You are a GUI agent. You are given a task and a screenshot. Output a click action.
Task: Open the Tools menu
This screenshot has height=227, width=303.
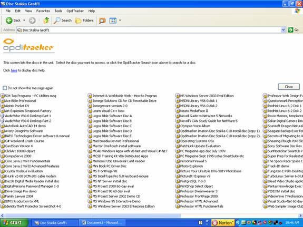58,11
